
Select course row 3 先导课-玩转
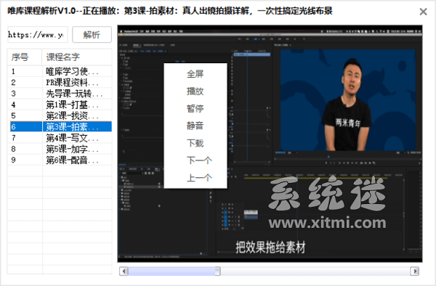(x=60, y=94)
